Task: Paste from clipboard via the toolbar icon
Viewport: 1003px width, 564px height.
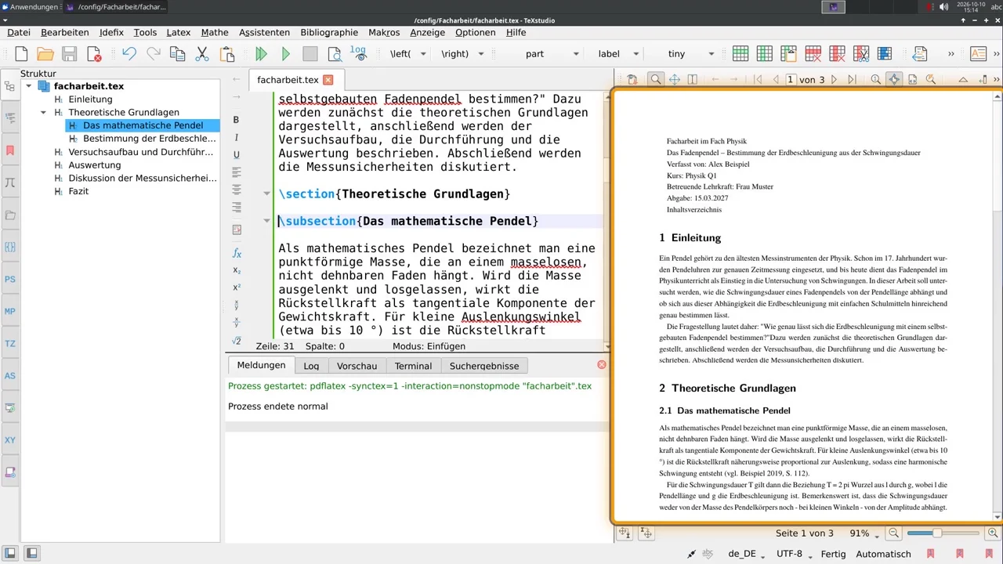Action: [227, 54]
